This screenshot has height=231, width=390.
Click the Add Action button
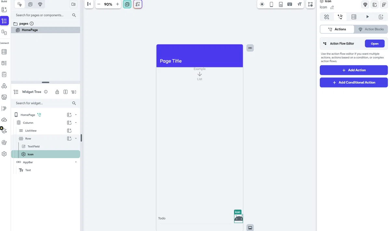pyautogui.click(x=354, y=70)
